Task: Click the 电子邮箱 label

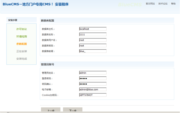Action: [x=47, y=90]
